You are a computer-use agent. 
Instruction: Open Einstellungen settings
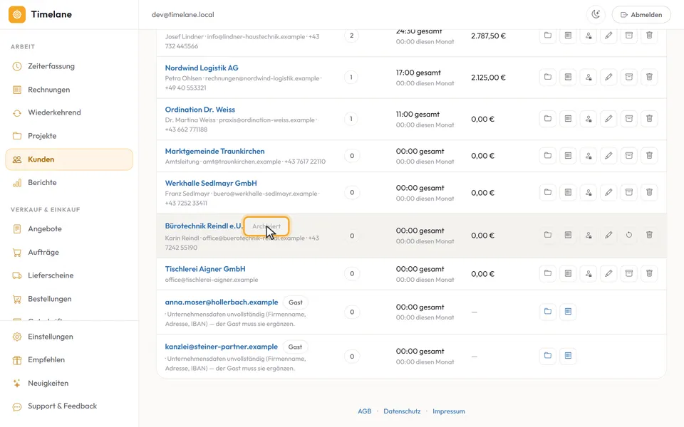[69, 337]
